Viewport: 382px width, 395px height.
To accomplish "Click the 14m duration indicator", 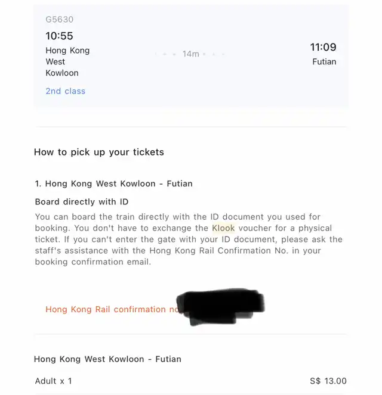I will pos(191,54).
